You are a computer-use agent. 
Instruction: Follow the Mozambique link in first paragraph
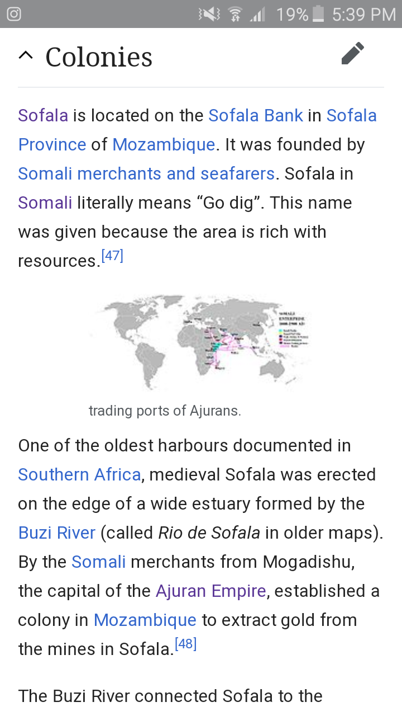[x=164, y=144]
